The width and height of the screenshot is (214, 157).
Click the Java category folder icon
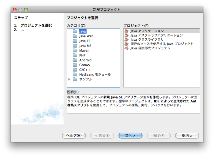tap(75, 31)
